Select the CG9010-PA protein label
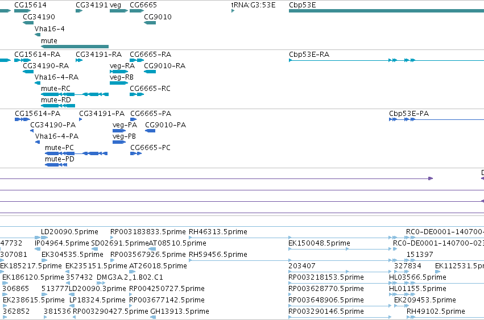Screen dimensions: 484x320 click(166, 125)
